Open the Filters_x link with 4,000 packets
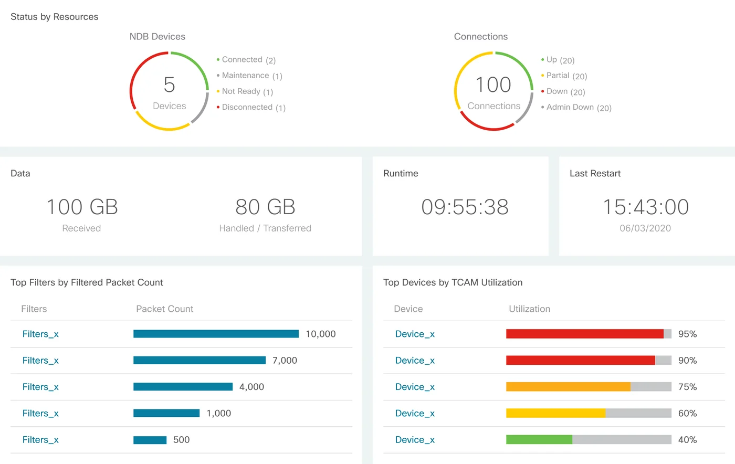The width and height of the screenshot is (735, 464). pyautogui.click(x=40, y=387)
